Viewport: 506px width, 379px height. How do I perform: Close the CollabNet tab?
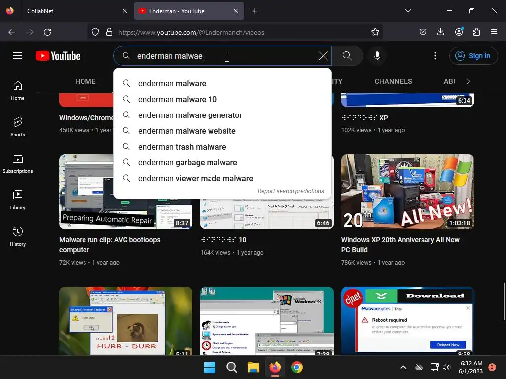(125, 11)
